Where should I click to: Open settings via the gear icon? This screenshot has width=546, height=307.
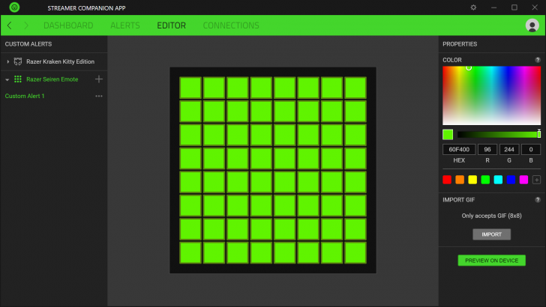tap(473, 7)
